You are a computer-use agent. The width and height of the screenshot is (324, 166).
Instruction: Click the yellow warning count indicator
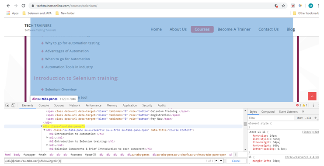tap(305, 105)
